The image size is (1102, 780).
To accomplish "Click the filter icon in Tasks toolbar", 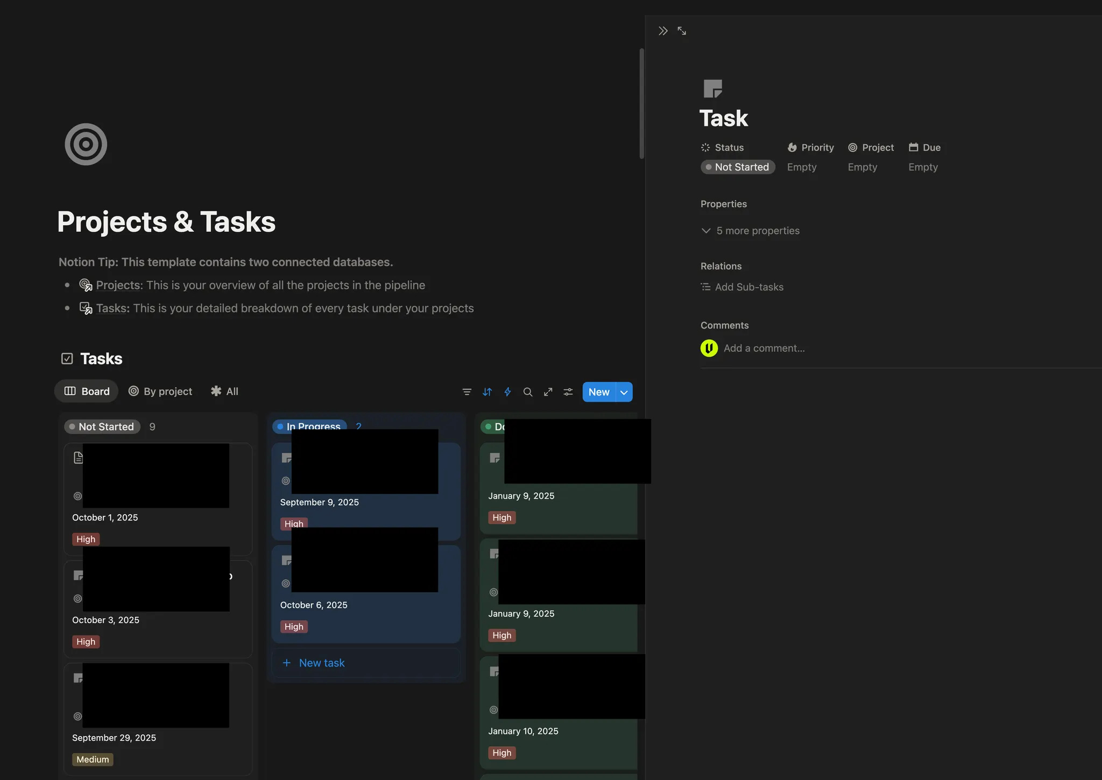I will pyautogui.click(x=467, y=392).
